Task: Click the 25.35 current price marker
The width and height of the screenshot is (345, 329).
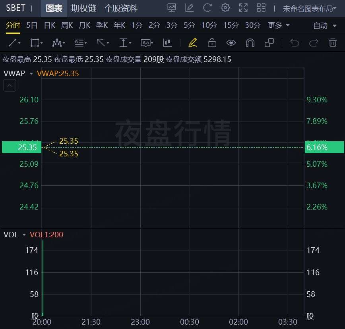Action: pos(21,147)
